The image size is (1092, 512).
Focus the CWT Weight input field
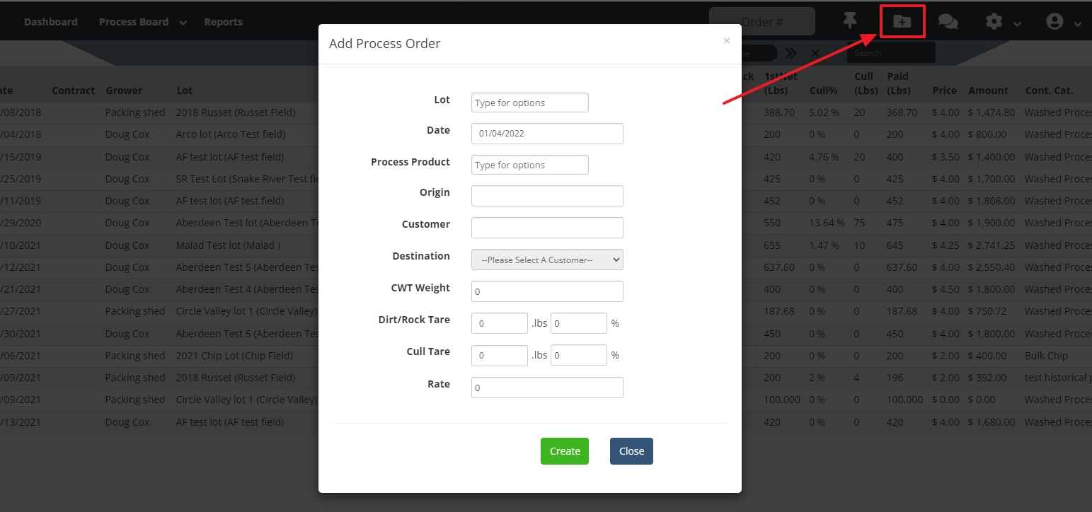tap(547, 291)
